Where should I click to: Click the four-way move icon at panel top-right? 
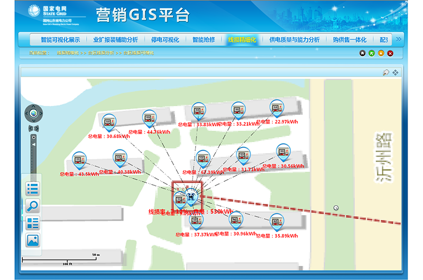tap(395, 72)
